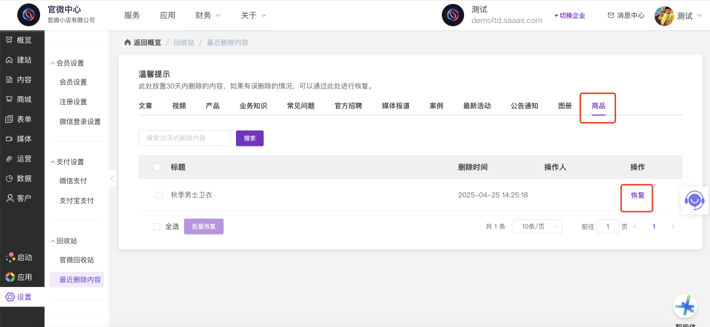This screenshot has height=327, width=710.
Task: Collapse the 会员设置 section
Action: click(53, 63)
